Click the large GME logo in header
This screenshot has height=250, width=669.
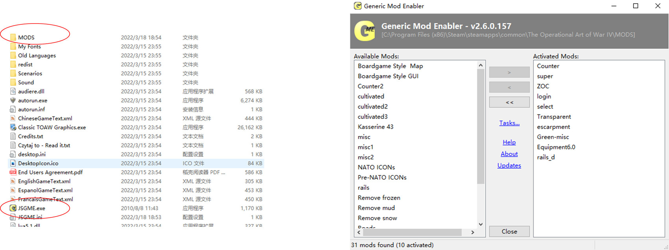(x=365, y=31)
